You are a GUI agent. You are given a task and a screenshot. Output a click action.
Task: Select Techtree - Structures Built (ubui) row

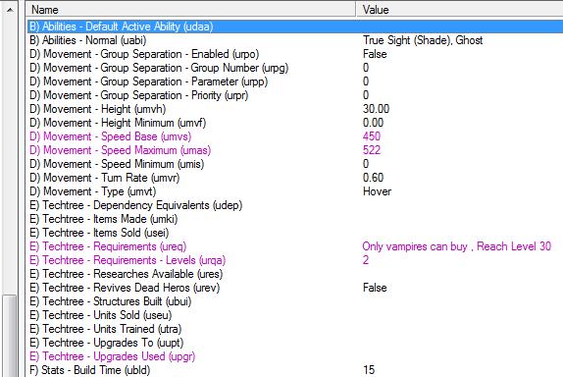point(295,301)
